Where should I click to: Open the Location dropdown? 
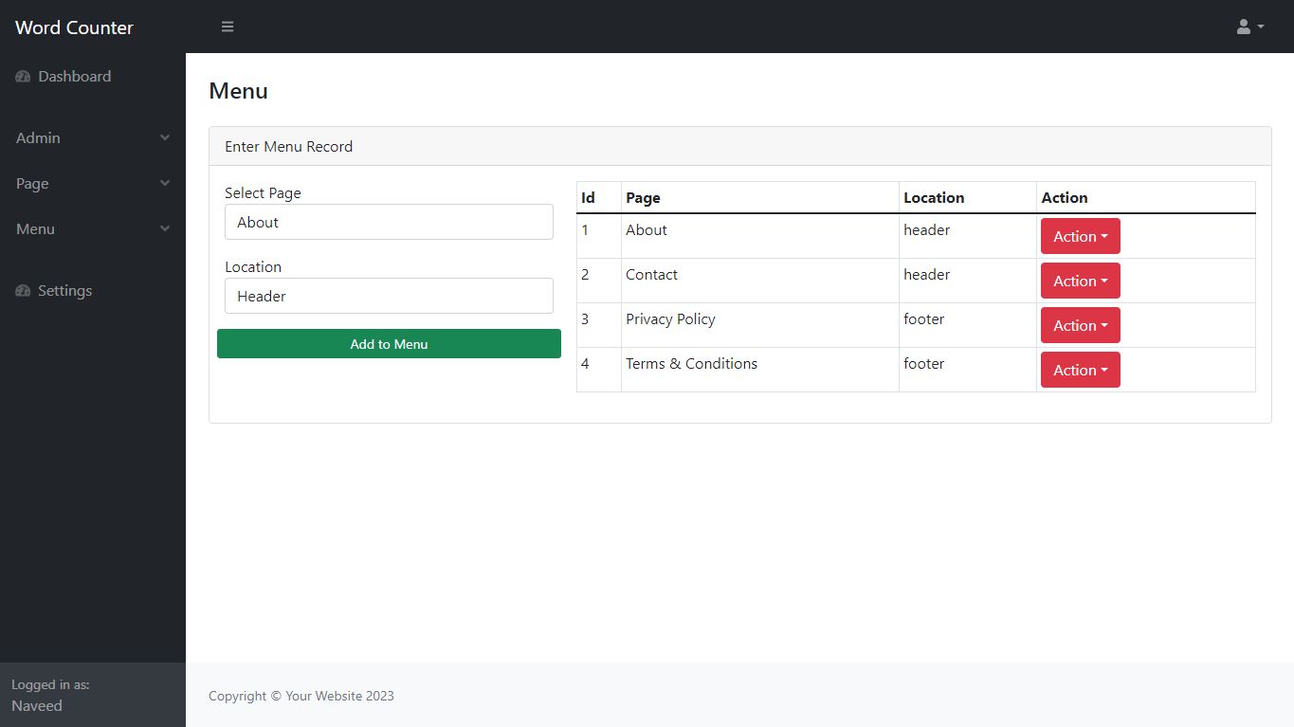pyautogui.click(x=389, y=296)
